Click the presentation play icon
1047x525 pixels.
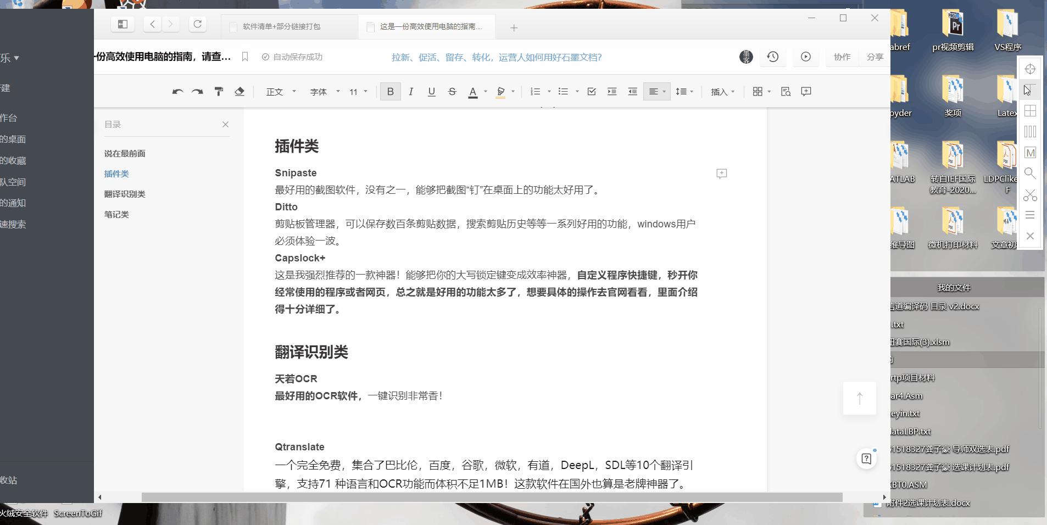click(x=805, y=57)
